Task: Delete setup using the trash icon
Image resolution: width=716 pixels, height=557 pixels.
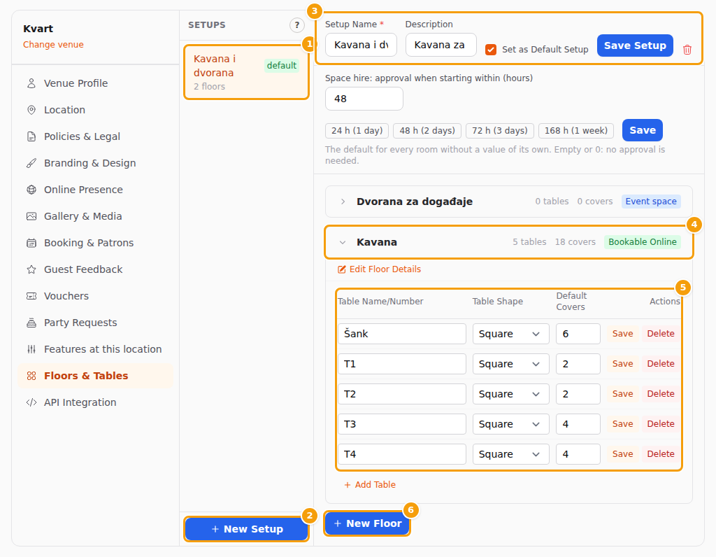Action: 687,50
